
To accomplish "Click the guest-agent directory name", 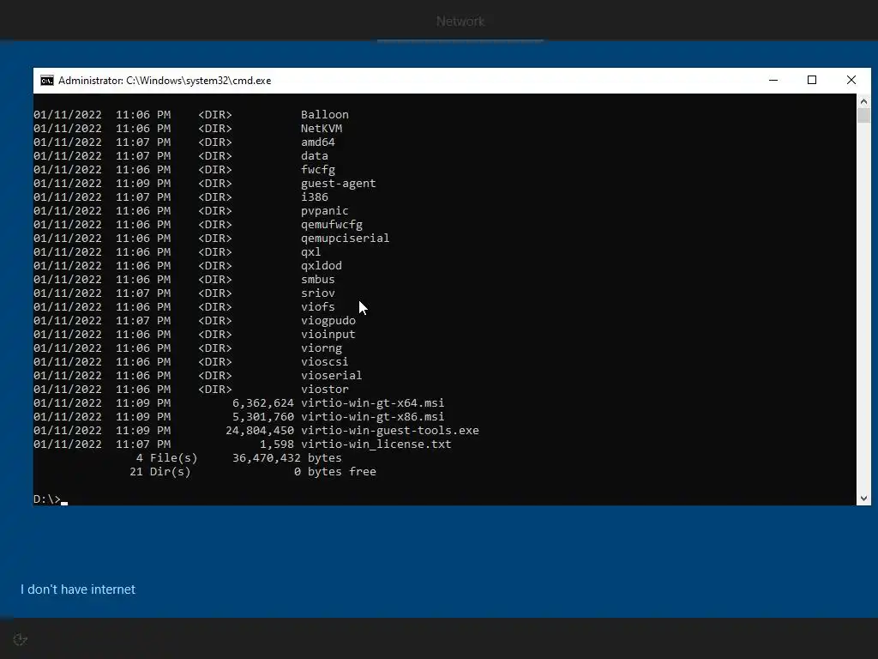I will coord(338,184).
